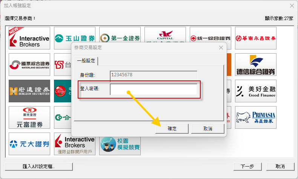Switch to the 一般設定 tab
298x179 pixels.
86,61
